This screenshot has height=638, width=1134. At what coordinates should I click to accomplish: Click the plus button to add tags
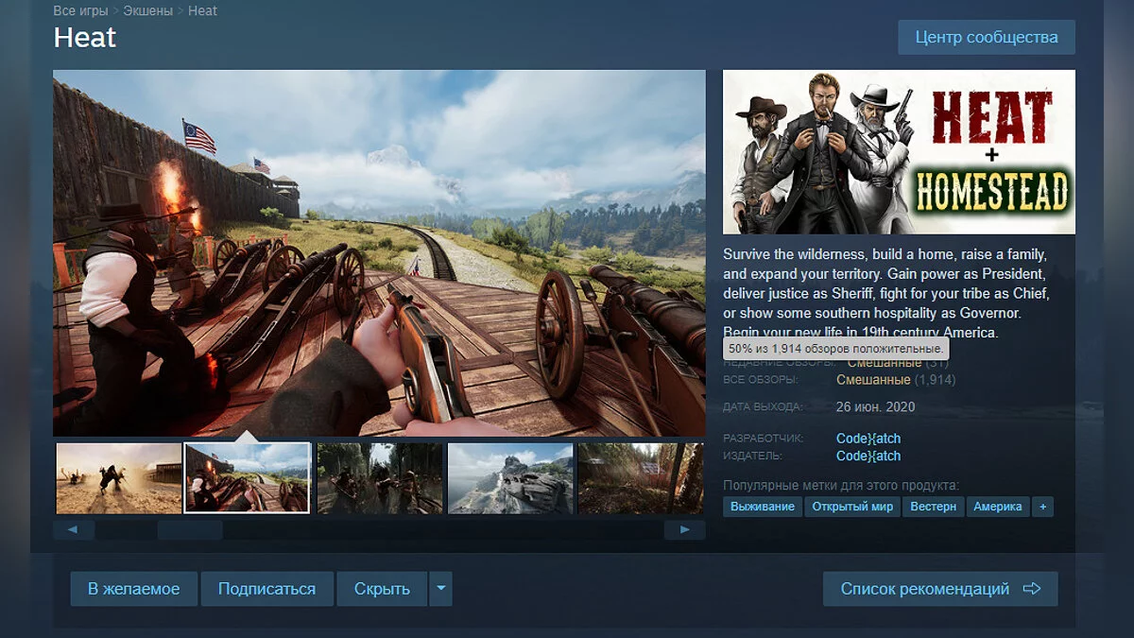click(1042, 507)
